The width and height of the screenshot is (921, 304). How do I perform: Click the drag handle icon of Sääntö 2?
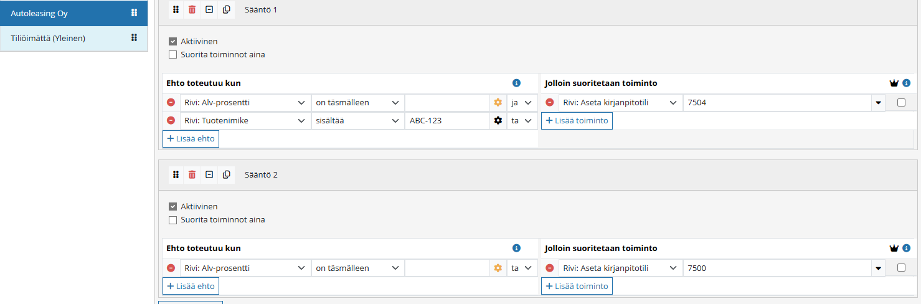pyautogui.click(x=176, y=174)
